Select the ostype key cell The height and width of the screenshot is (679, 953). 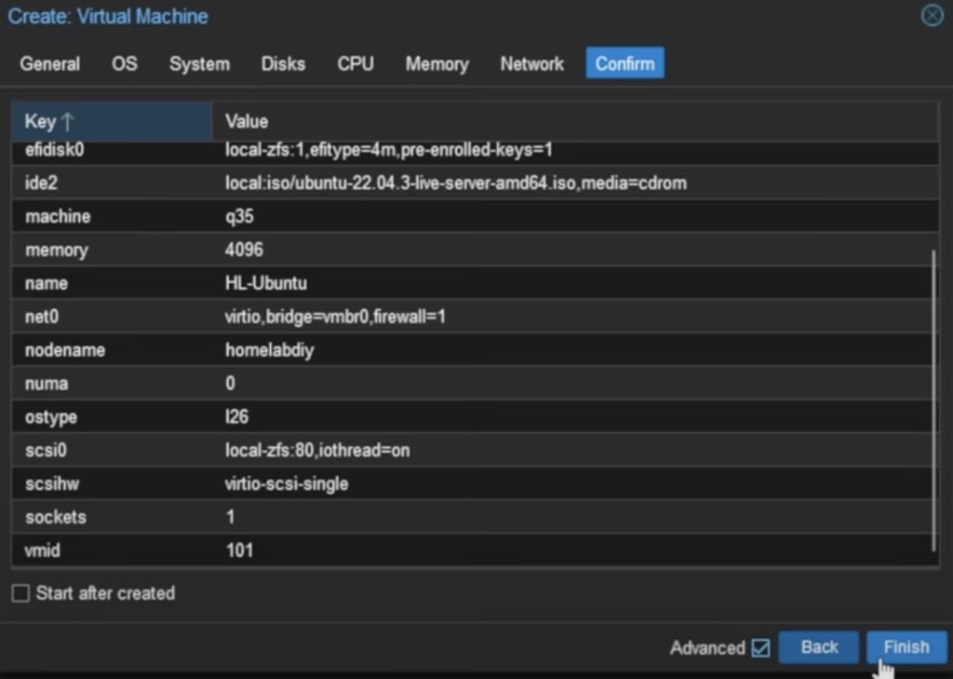112,417
